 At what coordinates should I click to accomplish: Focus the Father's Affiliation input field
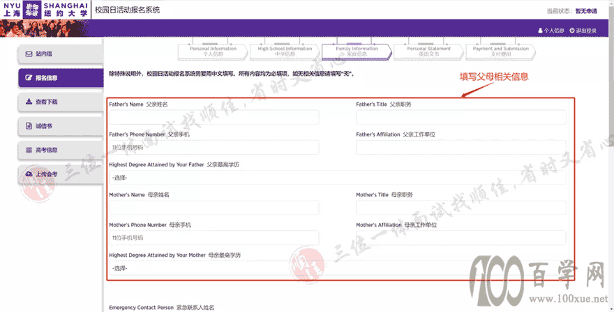(461, 148)
